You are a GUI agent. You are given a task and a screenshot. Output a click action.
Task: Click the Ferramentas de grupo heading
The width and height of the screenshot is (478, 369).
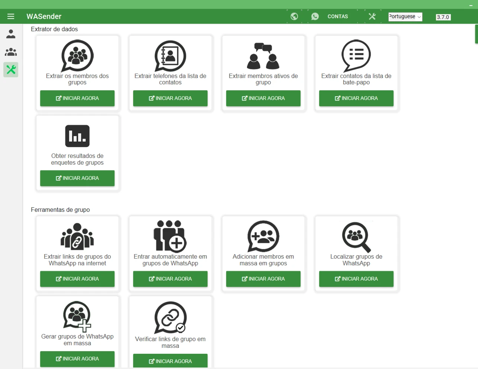tap(60, 210)
